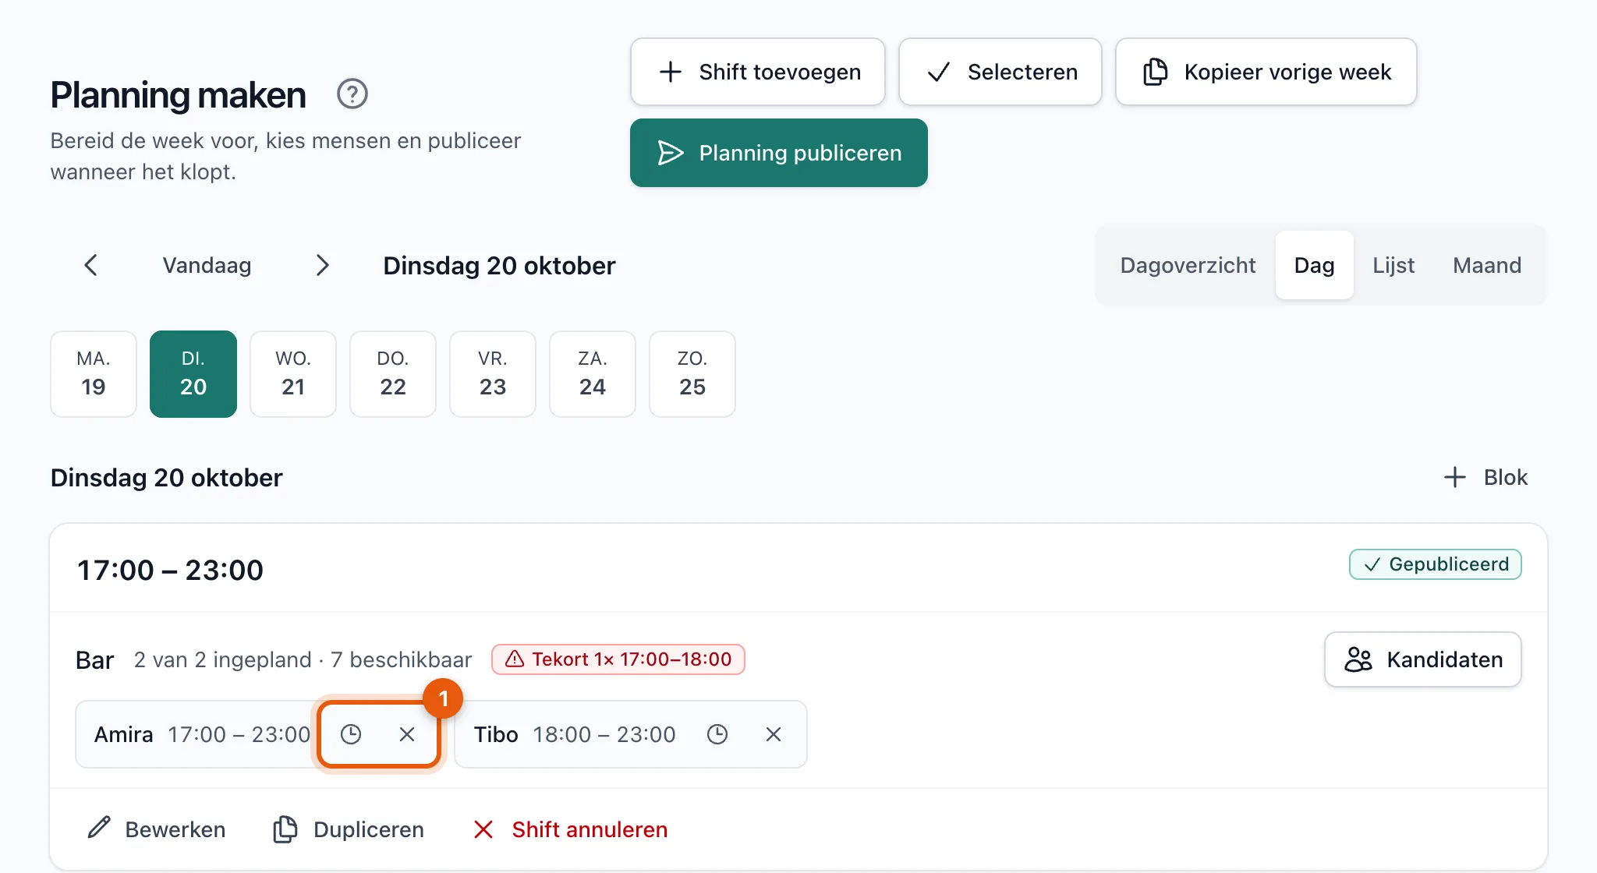
Task: Click Dupliceren to duplicate shift
Action: [x=349, y=829]
